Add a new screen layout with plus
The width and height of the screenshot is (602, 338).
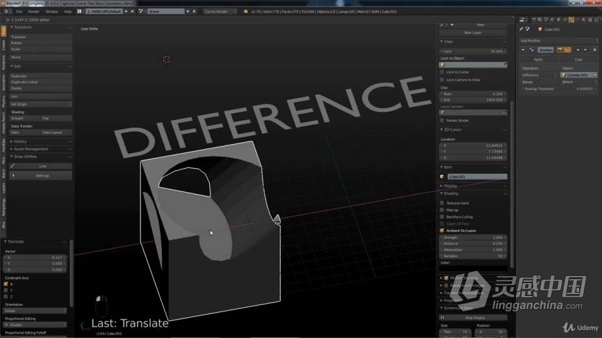[126, 12]
